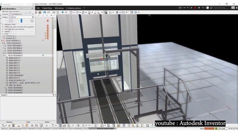Click the coordinate axes icon
The height and width of the screenshot is (134, 238).
point(99,12)
